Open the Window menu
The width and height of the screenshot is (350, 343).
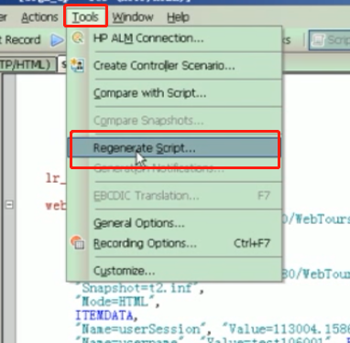point(133,17)
